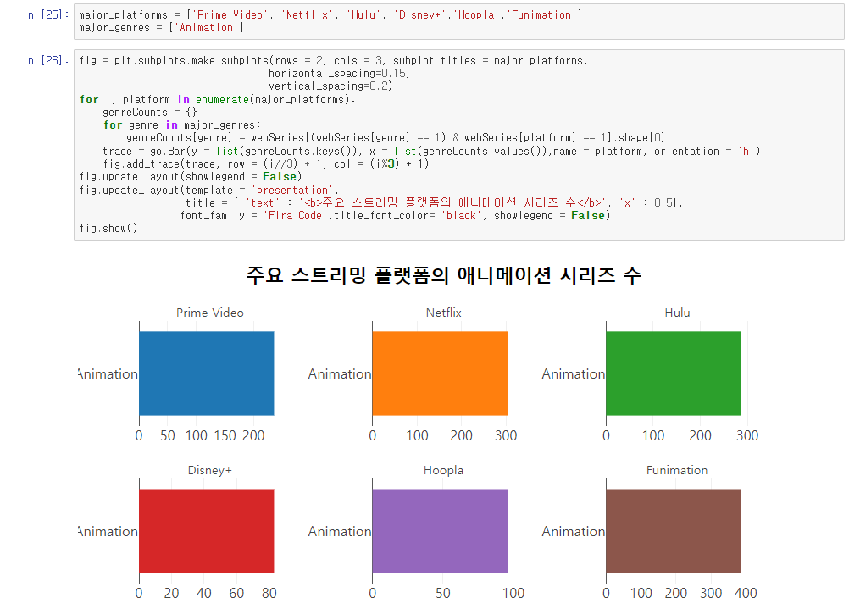
Task: Click the 50 tick on Hoopla axis
Action: (443, 593)
